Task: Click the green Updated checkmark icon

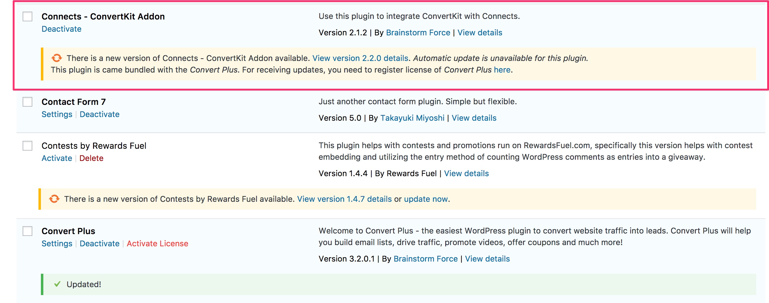Action: (57, 284)
